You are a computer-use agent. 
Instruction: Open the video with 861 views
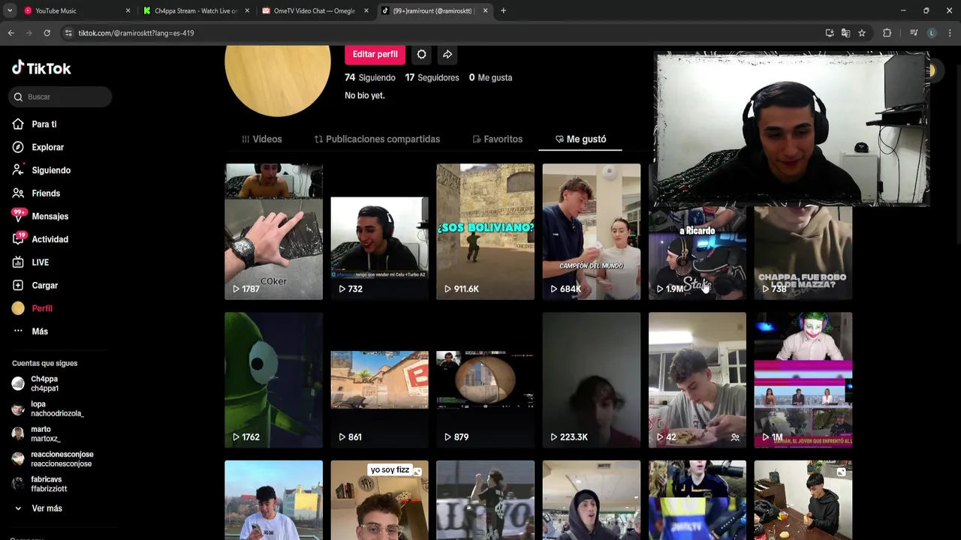click(x=379, y=379)
